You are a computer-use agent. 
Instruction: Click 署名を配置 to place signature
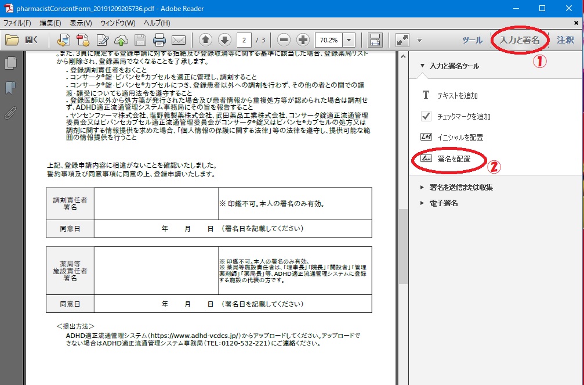tap(454, 158)
